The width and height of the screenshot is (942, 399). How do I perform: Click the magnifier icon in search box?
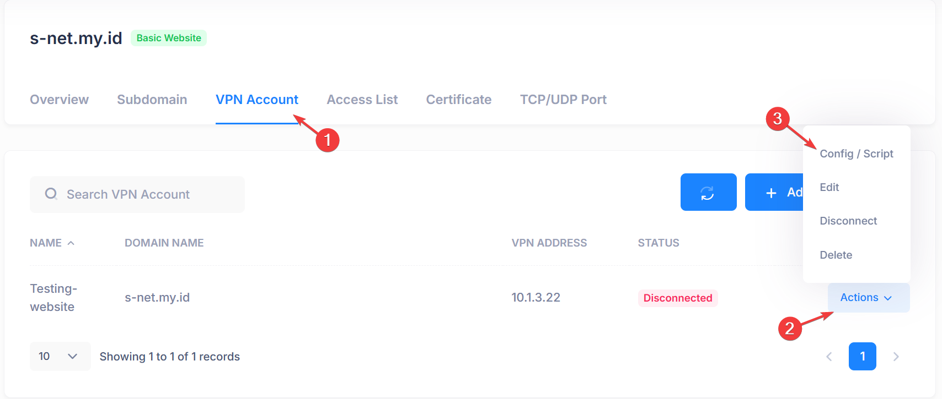click(x=51, y=194)
